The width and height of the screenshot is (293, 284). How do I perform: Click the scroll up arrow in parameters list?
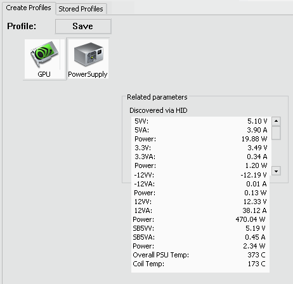[x=276, y=121]
